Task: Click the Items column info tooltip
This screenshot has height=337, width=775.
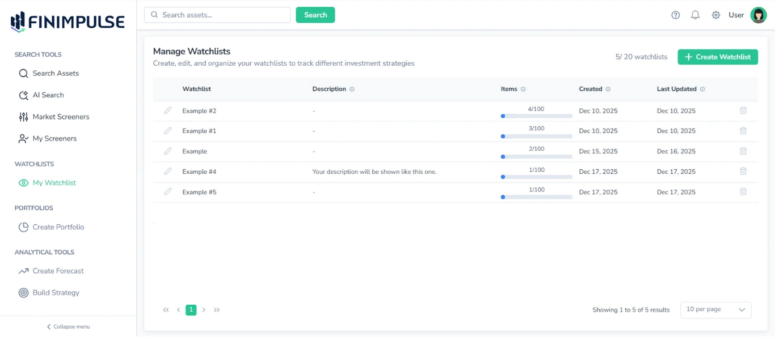Action: [x=523, y=89]
